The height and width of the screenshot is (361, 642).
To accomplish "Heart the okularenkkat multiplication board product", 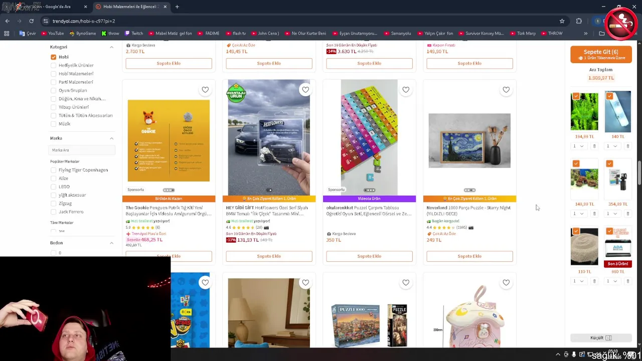I will click(406, 90).
